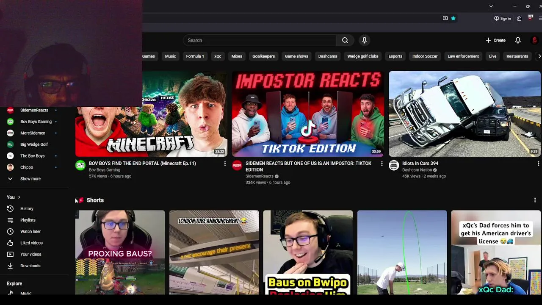The height and width of the screenshot is (305, 542).
Task: Open options menu for Minecraft video
Action: (225, 164)
